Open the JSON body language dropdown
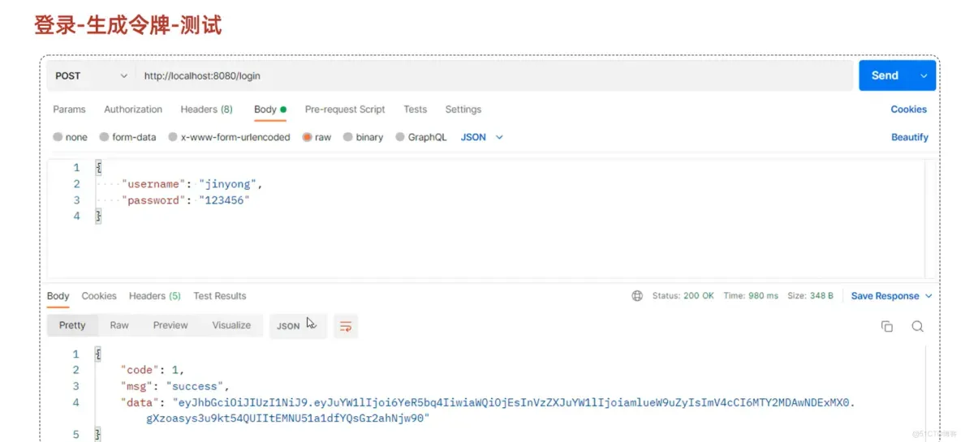The height and width of the screenshot is (442, 961). point(482,137)
